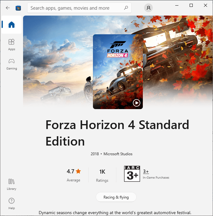213x216 pixels.
Task: Click the Forza Horizon 4 Standard Edition title
Action: (x=117, y=133)
